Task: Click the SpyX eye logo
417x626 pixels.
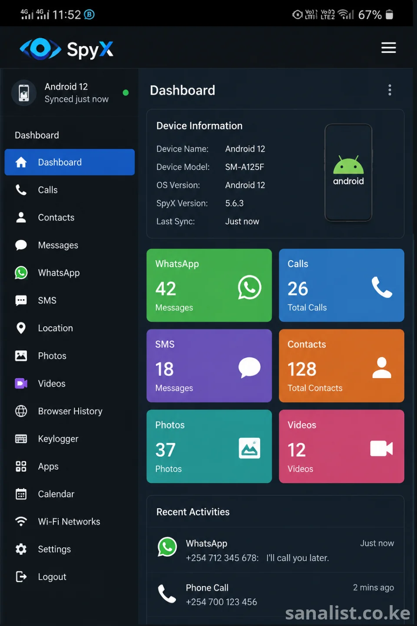Action: click(40, 49)
